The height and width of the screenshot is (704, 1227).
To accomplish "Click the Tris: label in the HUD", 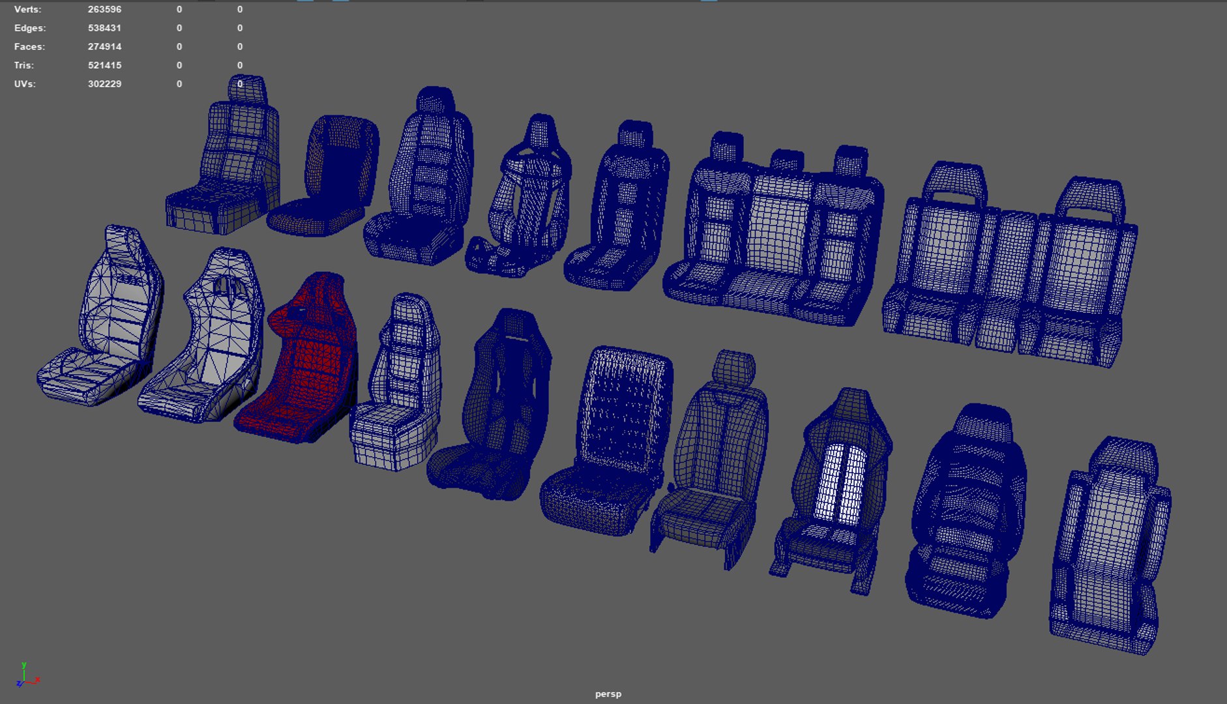I will [24, 65].
